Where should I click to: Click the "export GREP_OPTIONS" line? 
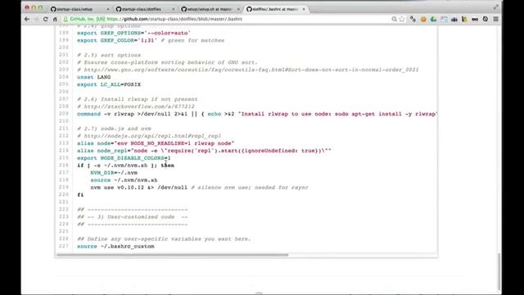[x=133, y=33]
